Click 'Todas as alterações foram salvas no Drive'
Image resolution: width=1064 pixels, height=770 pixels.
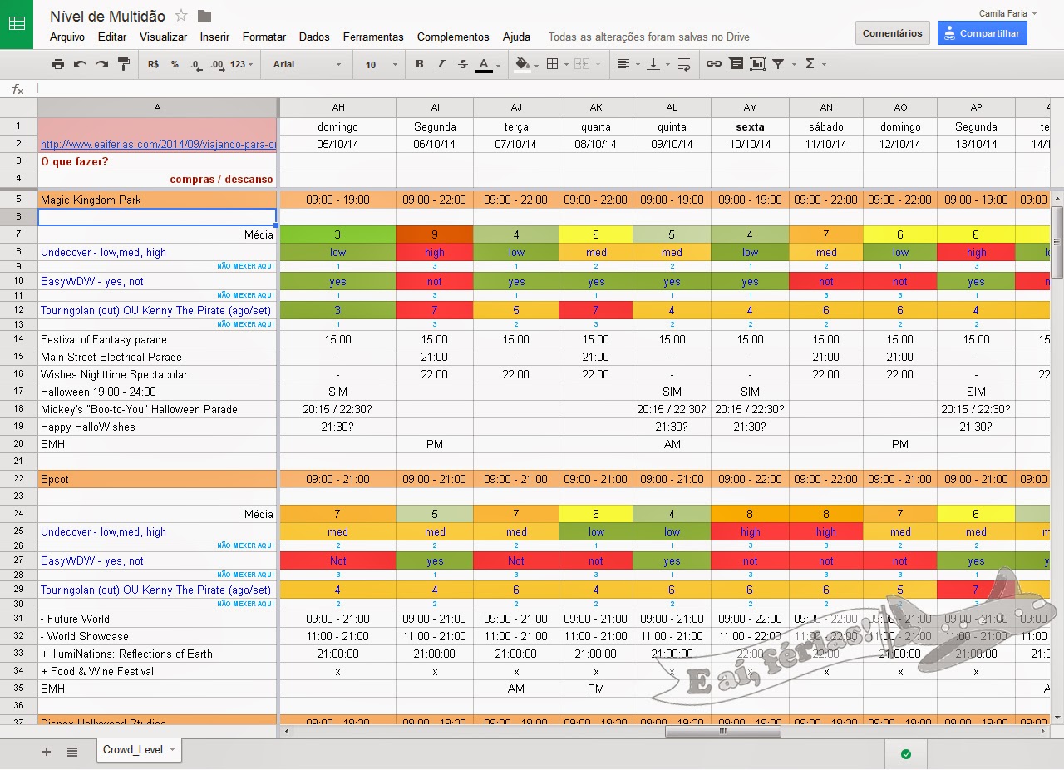(x=648, y=37)
